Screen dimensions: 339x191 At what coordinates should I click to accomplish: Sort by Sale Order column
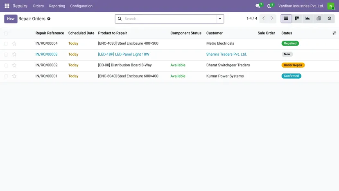click(x=267, y=33)
